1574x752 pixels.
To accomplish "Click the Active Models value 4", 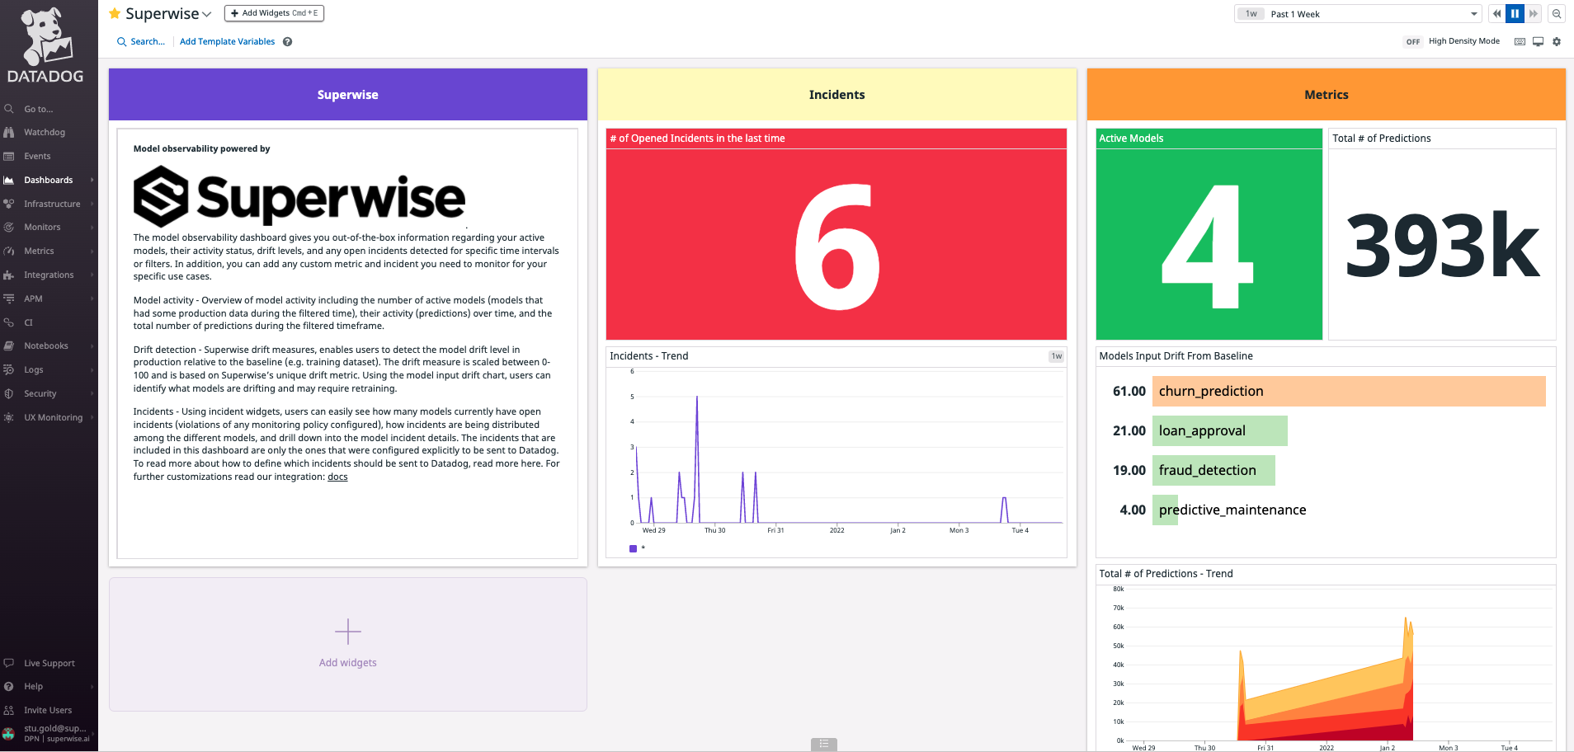I will click(x=1208, y=246).
